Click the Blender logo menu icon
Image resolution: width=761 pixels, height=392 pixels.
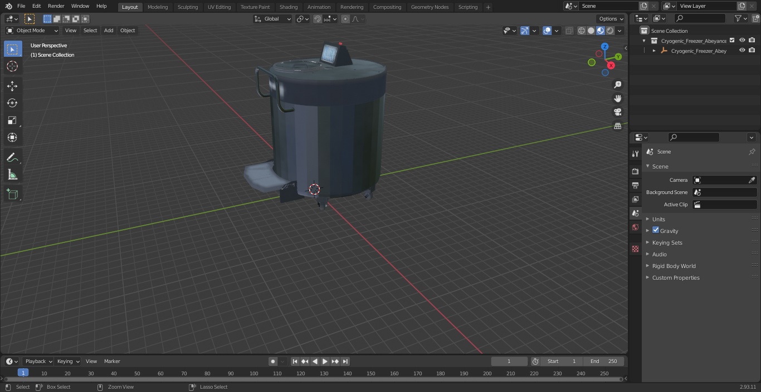pyautogui.click(x=8, y=6)
